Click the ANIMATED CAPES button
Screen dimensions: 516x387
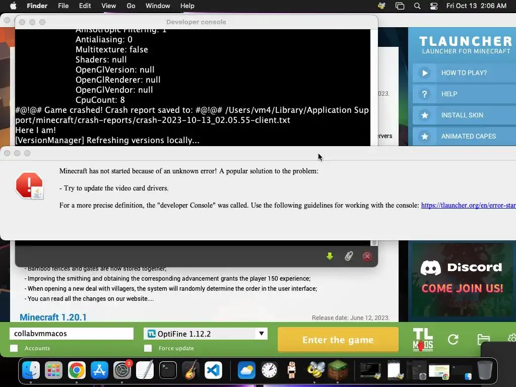coord(464,136)
